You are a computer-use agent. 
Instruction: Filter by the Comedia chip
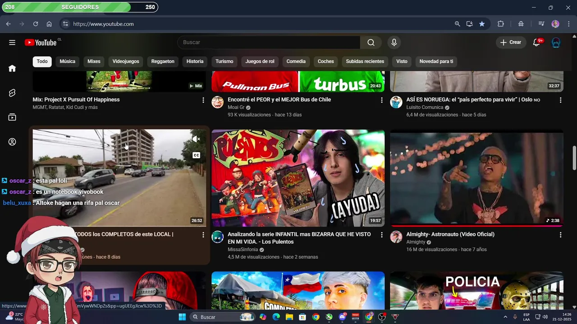point(296,61)
